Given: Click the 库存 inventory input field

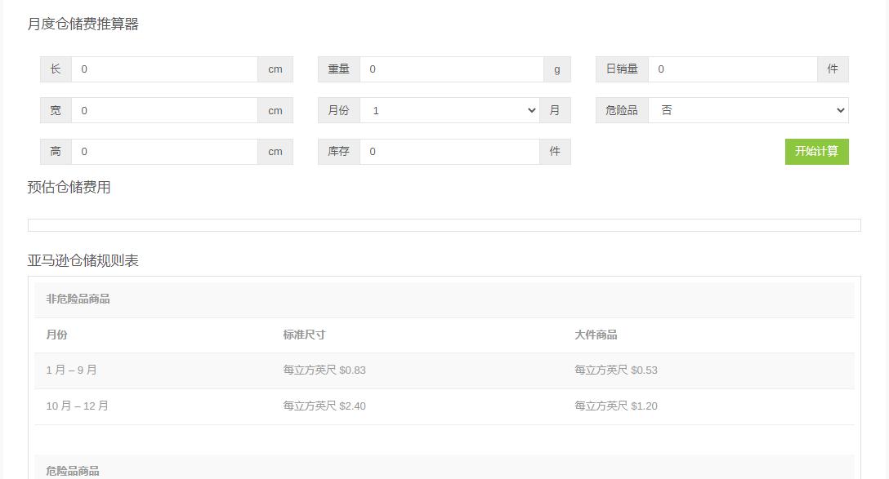Looking at the screenshot, I should (x=449, y=151).
